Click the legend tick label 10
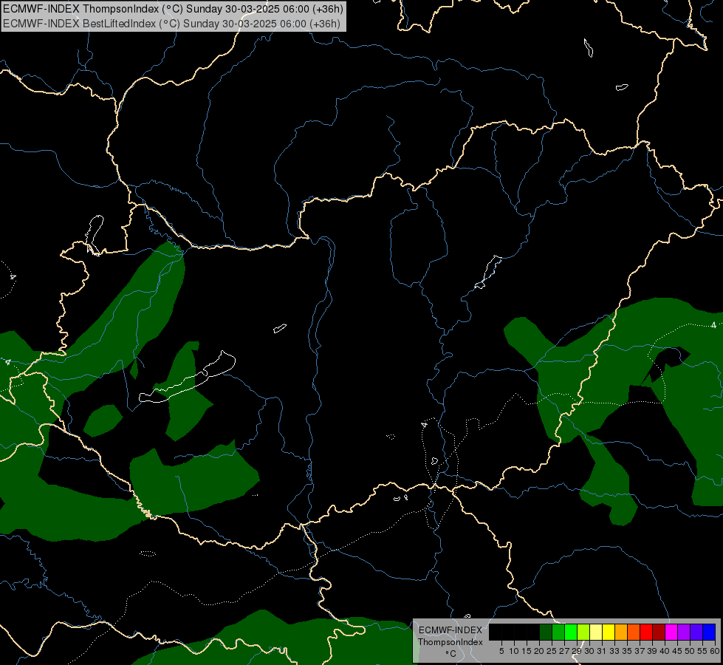The height and width of the screenshot is (665, 723). pyautogui.click(x=514, y=651)
